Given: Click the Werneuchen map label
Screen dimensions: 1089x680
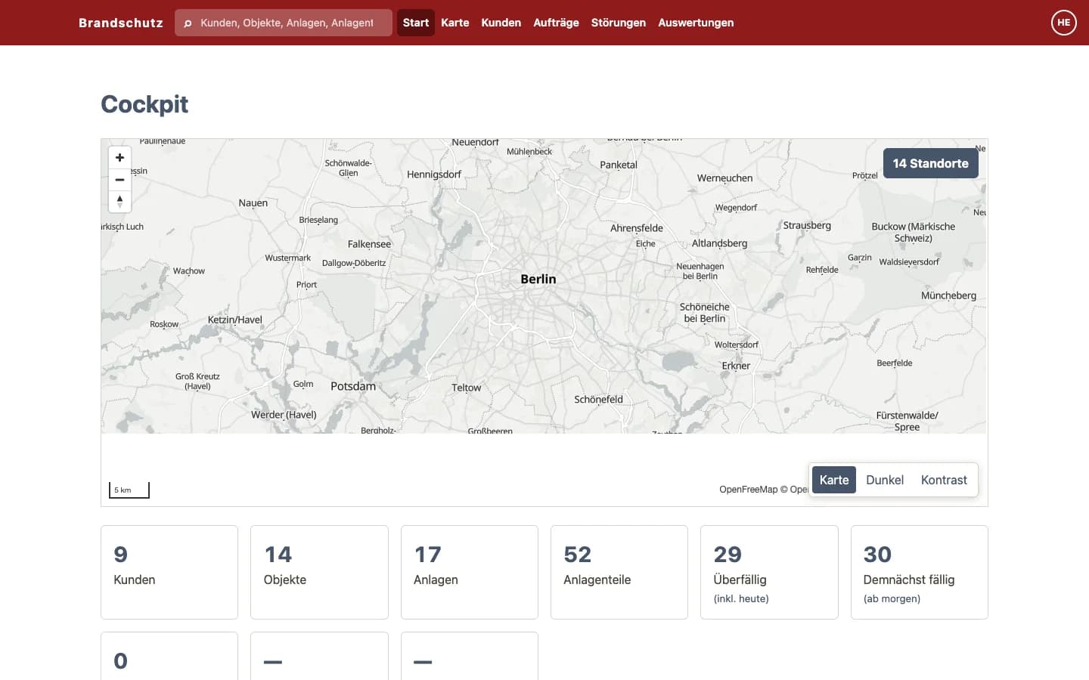Looking at the screenshot, I should pos(724,178).
